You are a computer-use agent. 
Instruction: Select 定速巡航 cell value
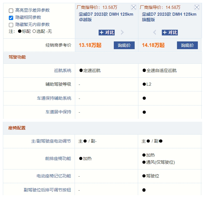coord(90,71)
